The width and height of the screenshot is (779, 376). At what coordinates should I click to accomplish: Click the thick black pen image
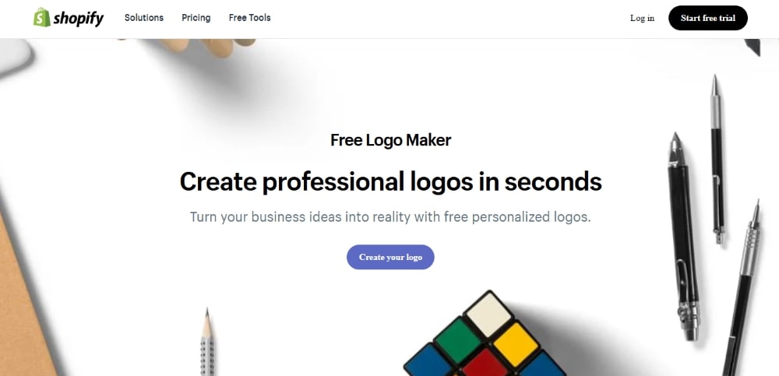coord(684,236)
